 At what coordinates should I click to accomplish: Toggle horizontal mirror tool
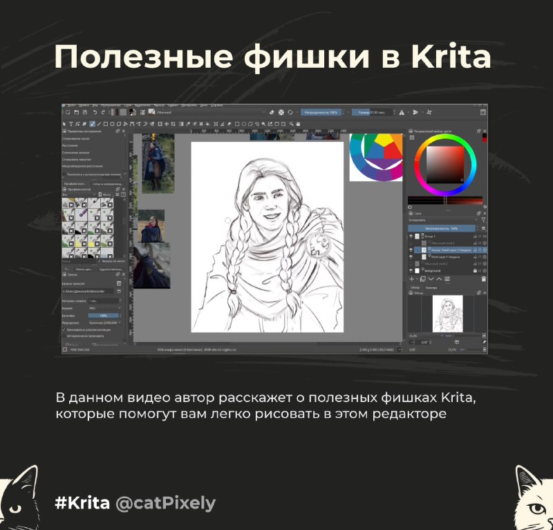[x=402, y=112]
